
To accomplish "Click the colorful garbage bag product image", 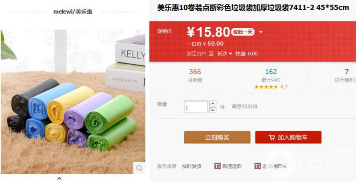I will tap(73, 101).
